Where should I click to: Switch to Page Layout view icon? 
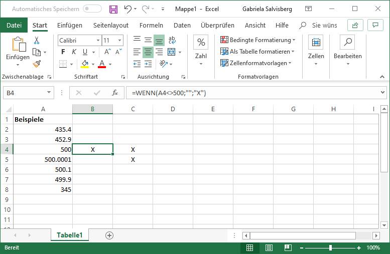coord(269,248)
